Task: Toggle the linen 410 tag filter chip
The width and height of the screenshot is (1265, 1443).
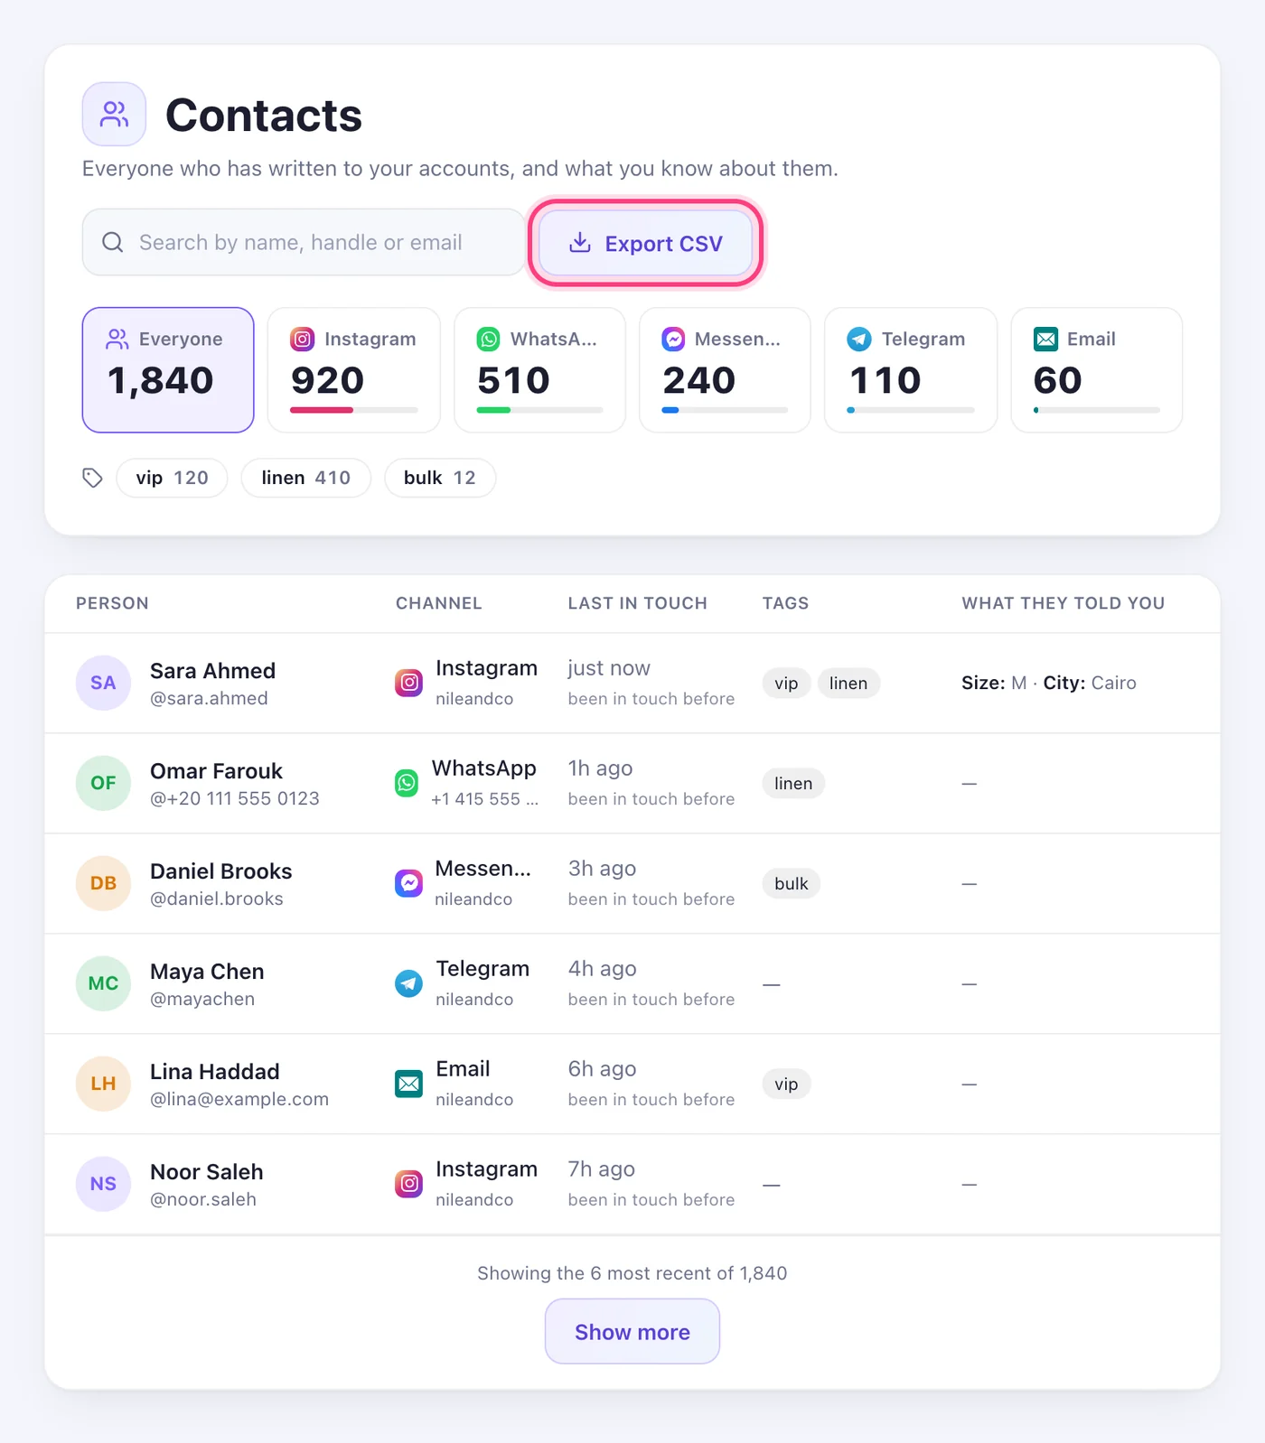Action: 306,478
